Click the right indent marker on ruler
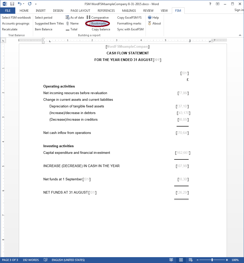Screen dimensions: 244x263 pyautogui.click(x=212, y=41)
